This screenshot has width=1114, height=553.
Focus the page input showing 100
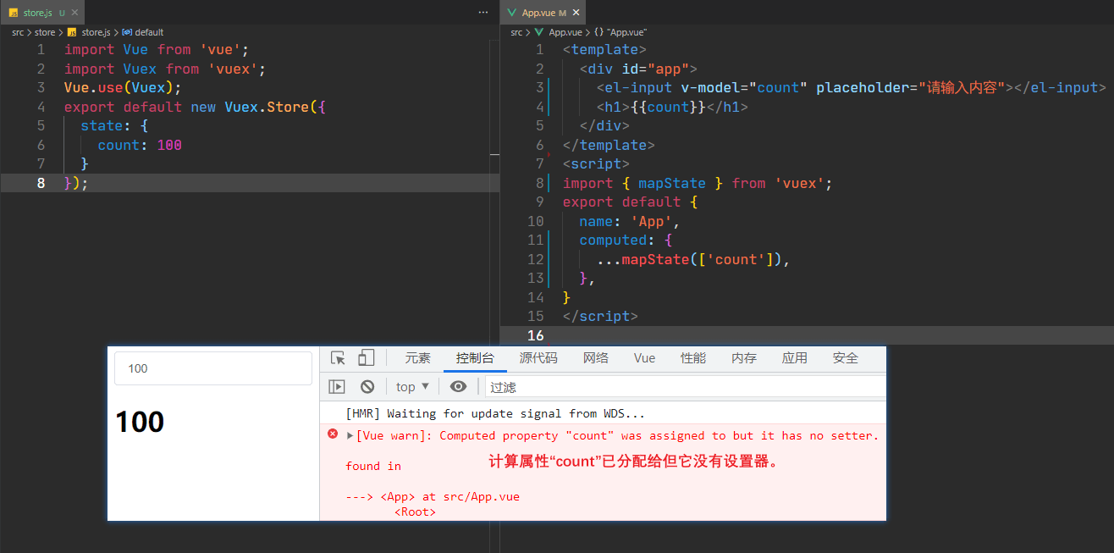point(213,368)
